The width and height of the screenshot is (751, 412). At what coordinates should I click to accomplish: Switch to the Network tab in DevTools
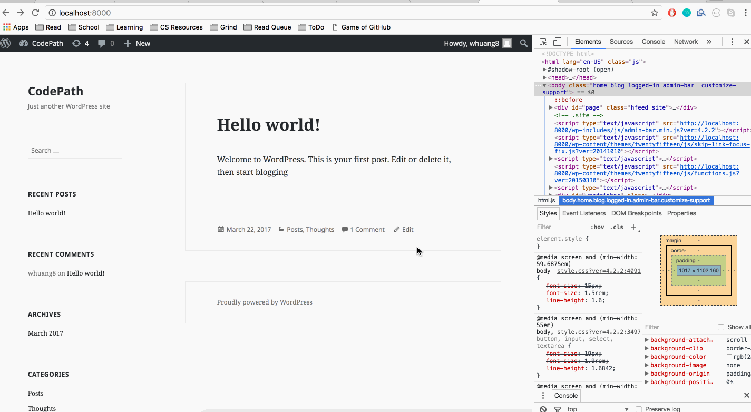(686, 42)
